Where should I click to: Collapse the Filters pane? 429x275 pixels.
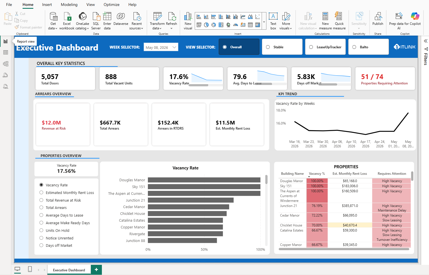(426, 41)
